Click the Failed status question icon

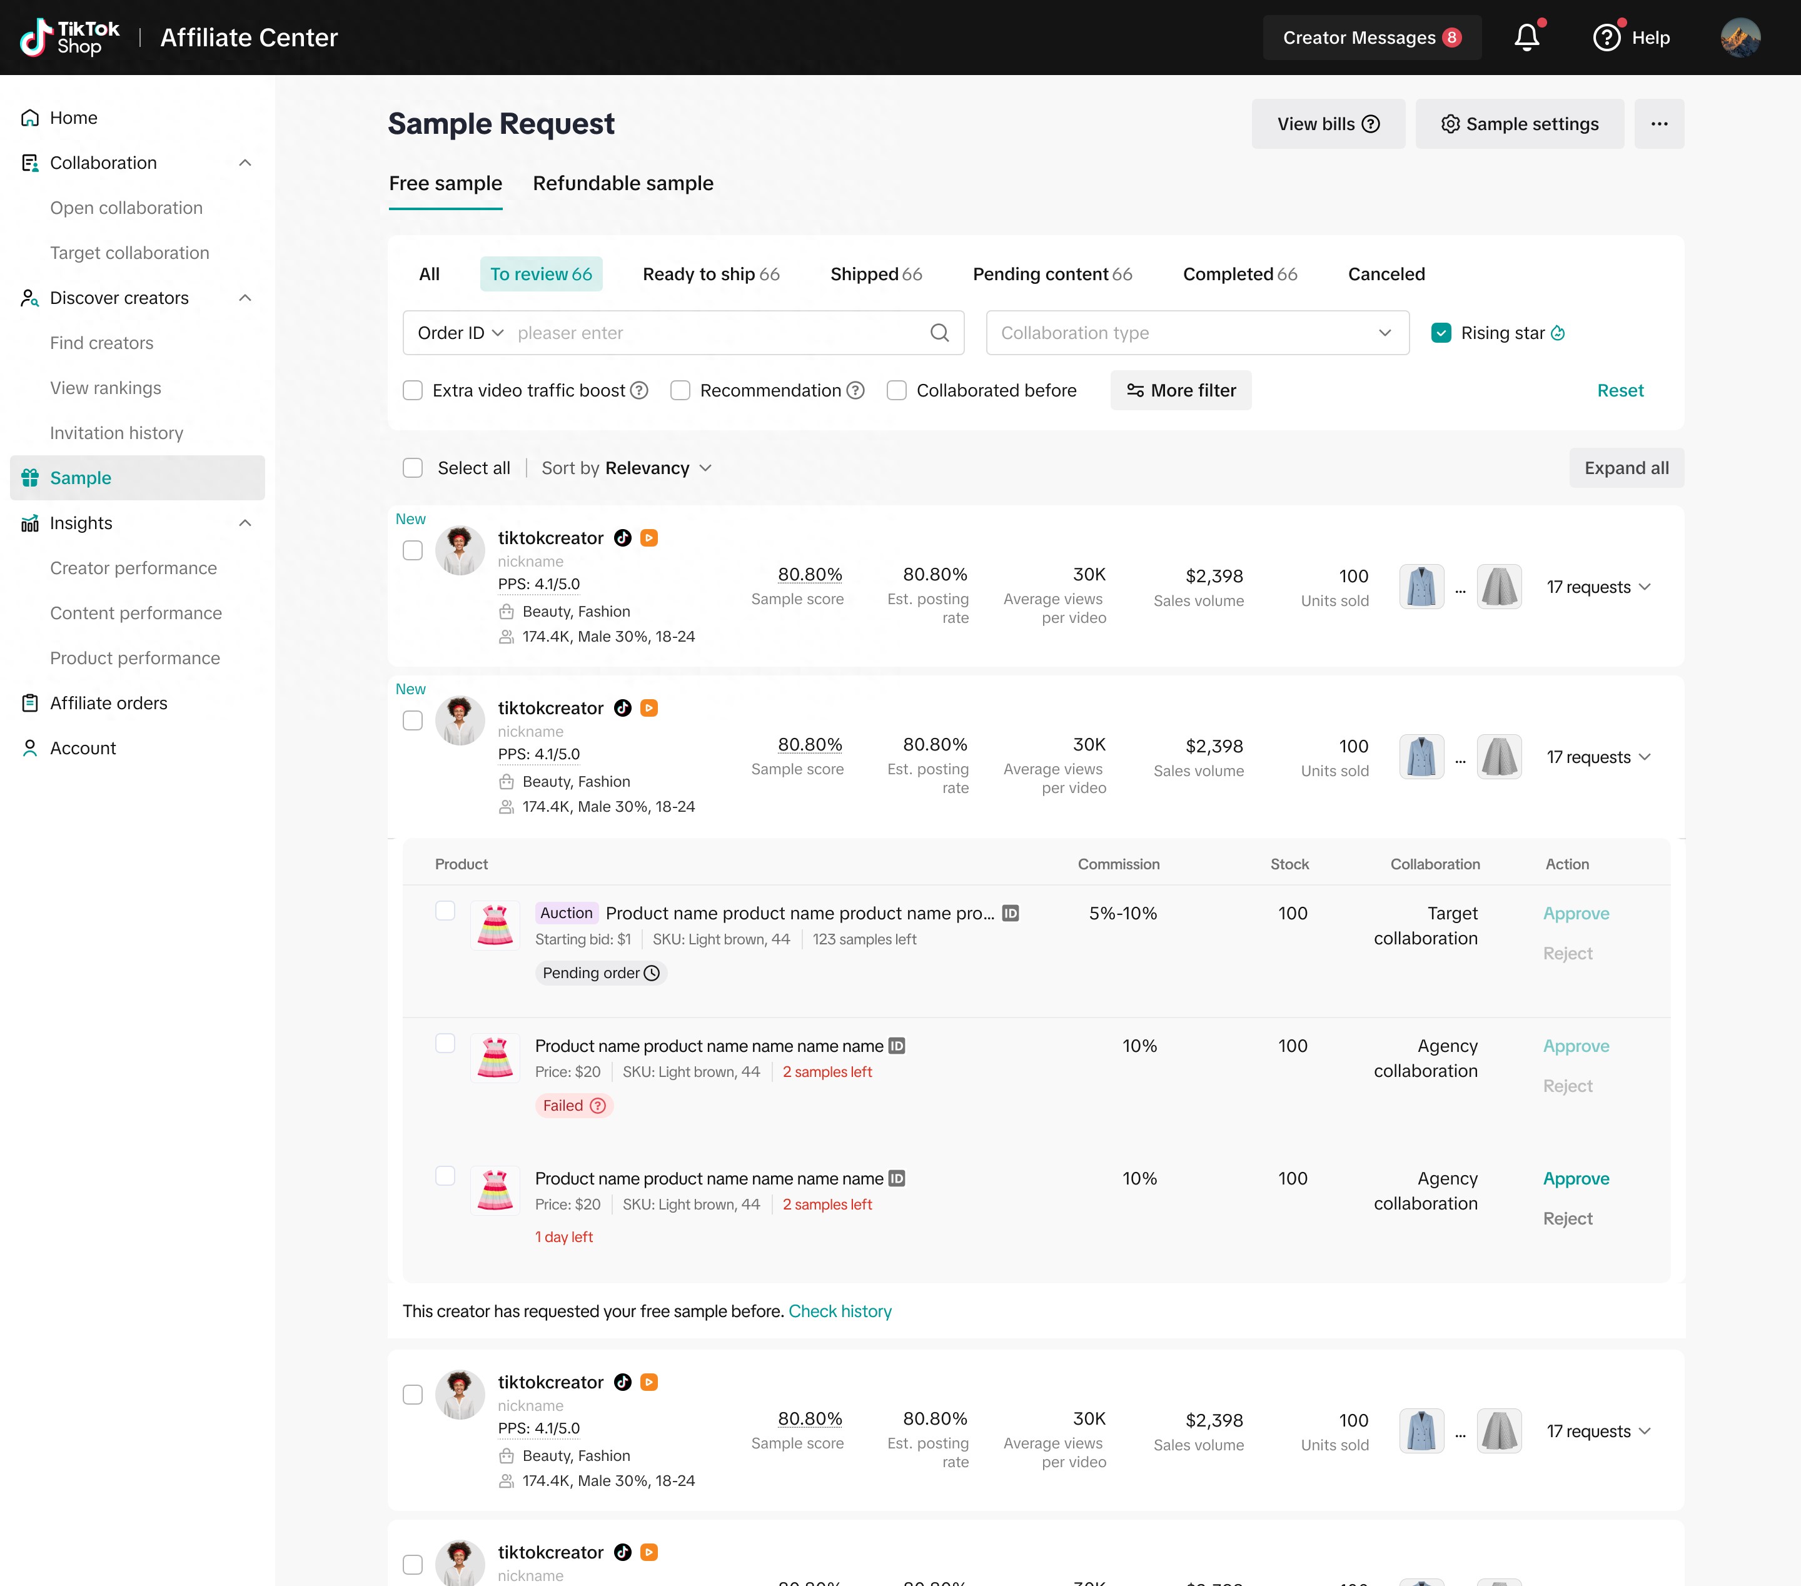point(597,1105)
